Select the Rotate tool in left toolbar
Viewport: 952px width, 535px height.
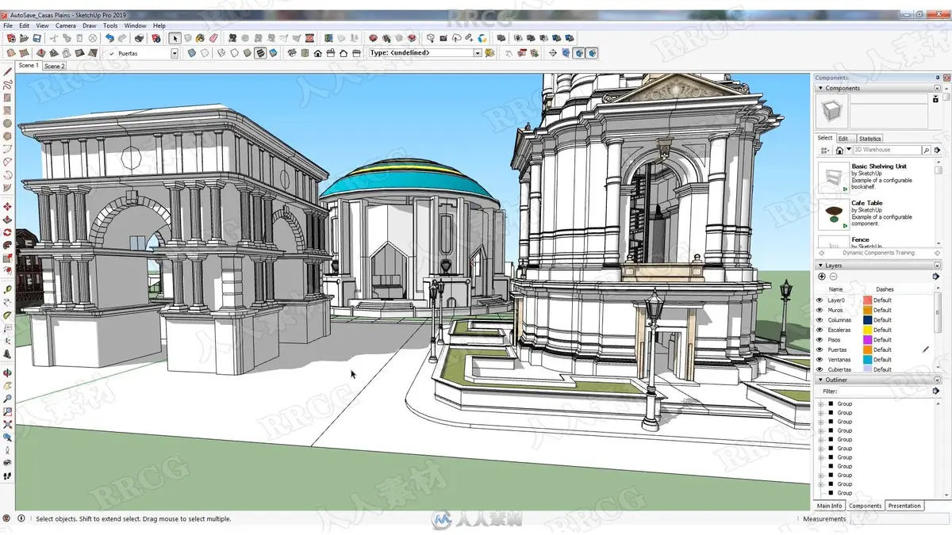coord(8,231)
